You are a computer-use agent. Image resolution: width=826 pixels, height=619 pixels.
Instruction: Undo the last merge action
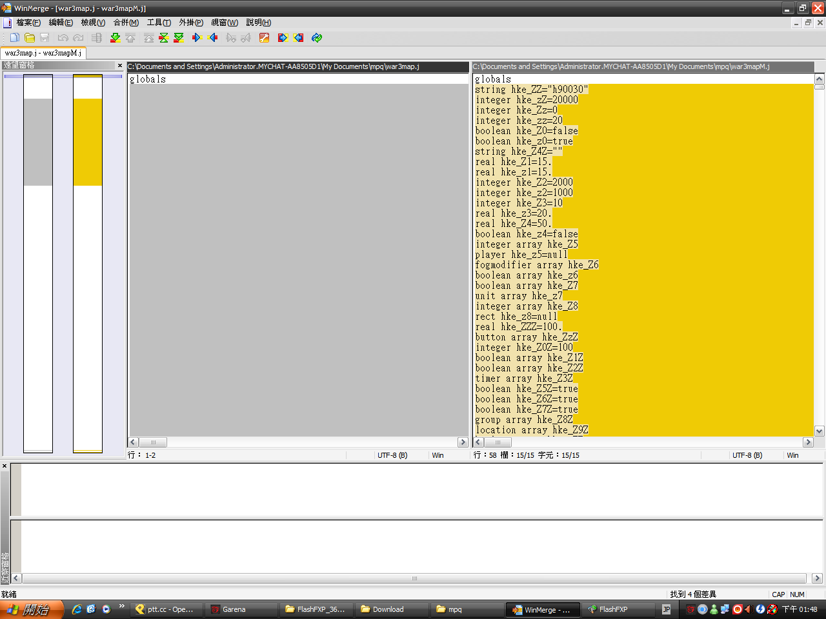tap(63, 38)
